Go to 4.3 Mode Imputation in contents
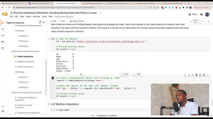Screen dimensions: 213x119 click(24, 67)
